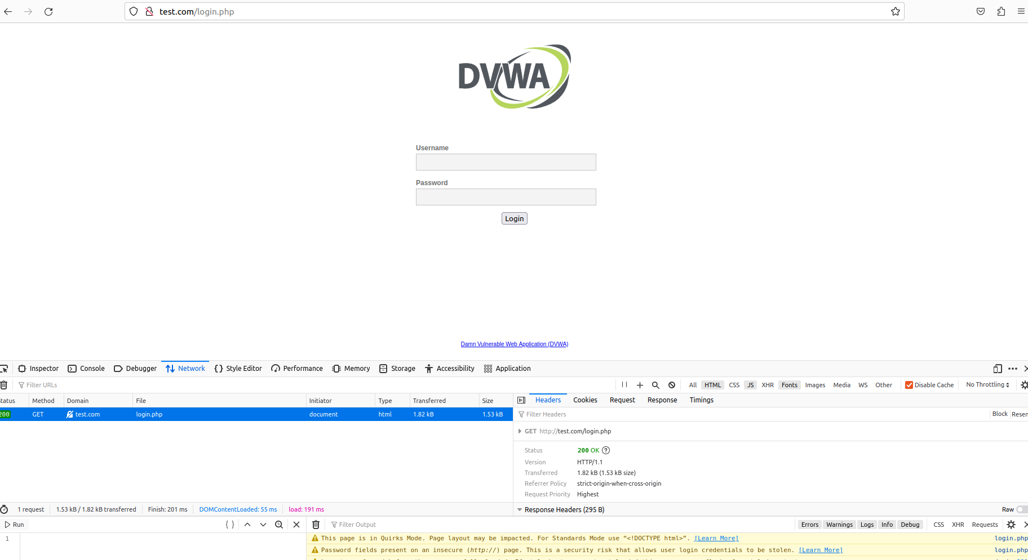Switch to the Console tab
This screenshot has height=560, width=1028.
point(86,369)
